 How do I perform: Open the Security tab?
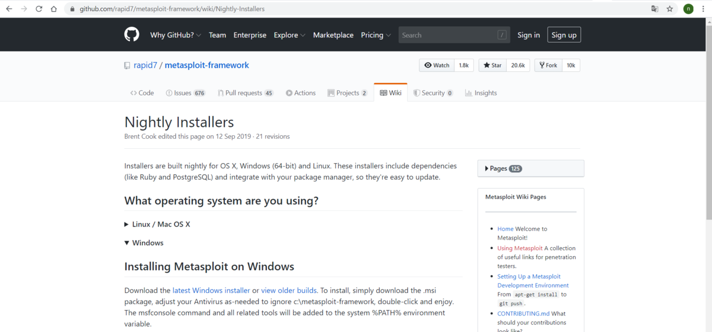click(433, 93)
